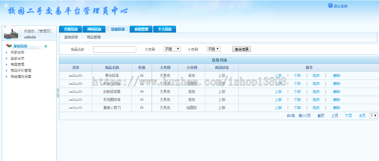The width and height of the screenshot is (379, 161).
Task: Click the 查询信息 button
Action: point(242,49)
